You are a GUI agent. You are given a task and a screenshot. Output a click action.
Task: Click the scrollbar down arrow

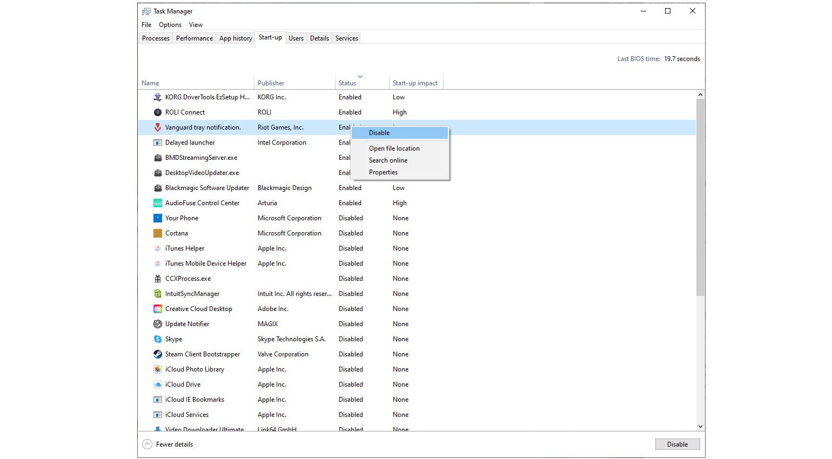tap(700, 427)
